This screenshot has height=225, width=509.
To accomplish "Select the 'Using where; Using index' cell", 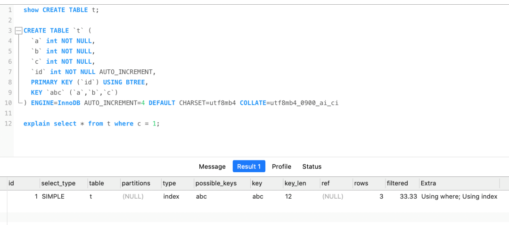I will pyautogui.click(x=459, y=196).
